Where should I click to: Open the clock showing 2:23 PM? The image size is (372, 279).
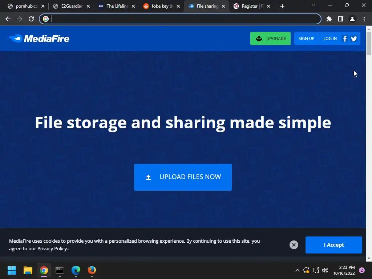pyautogui.click(x=344, y=270)
